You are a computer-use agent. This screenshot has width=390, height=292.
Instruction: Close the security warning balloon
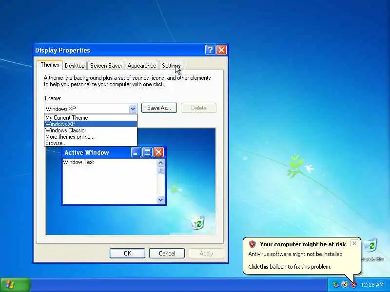354,243
